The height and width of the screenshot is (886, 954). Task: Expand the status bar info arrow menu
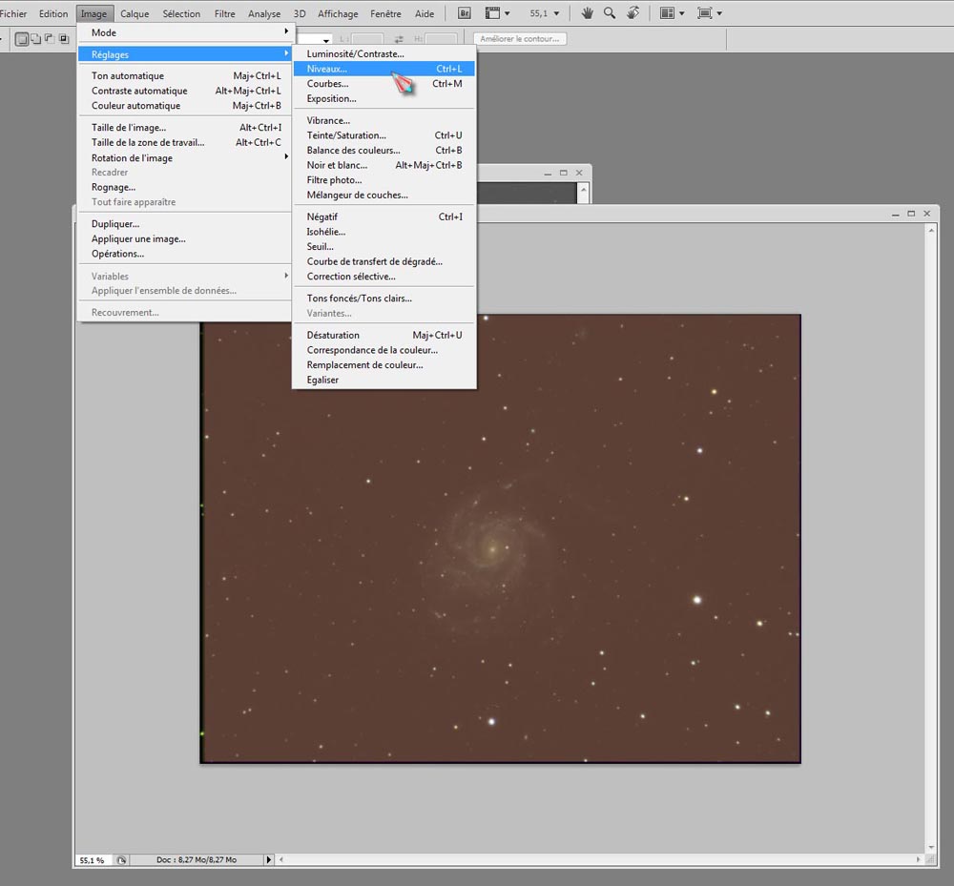268,859
